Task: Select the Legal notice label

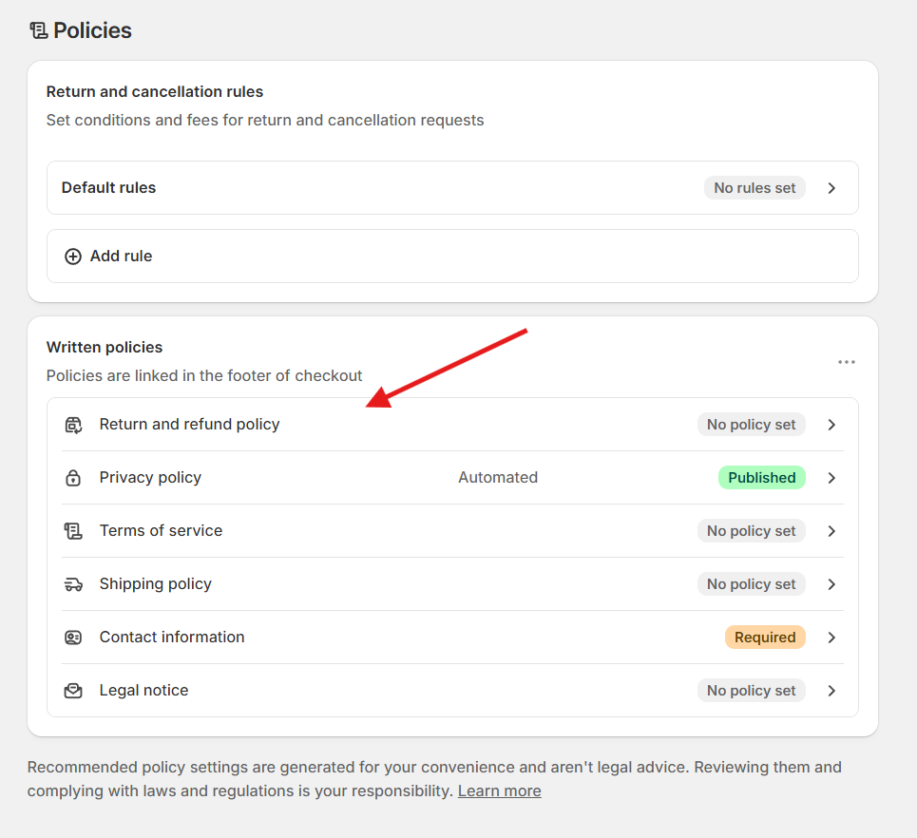Action: 143,690
